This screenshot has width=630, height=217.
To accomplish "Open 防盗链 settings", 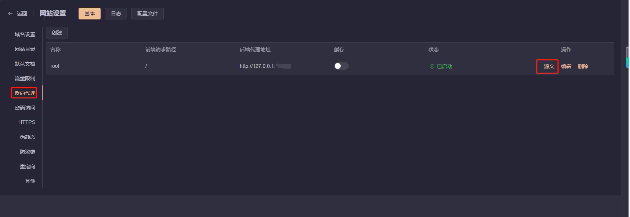I will (x=28, y=152).
